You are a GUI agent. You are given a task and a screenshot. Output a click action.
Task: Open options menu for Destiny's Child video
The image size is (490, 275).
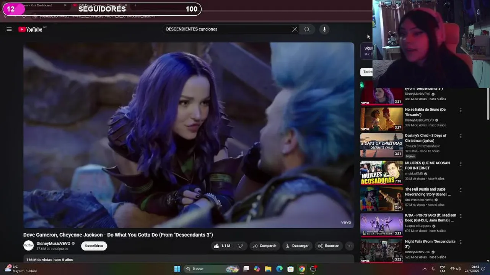click(x=461, y=136)
